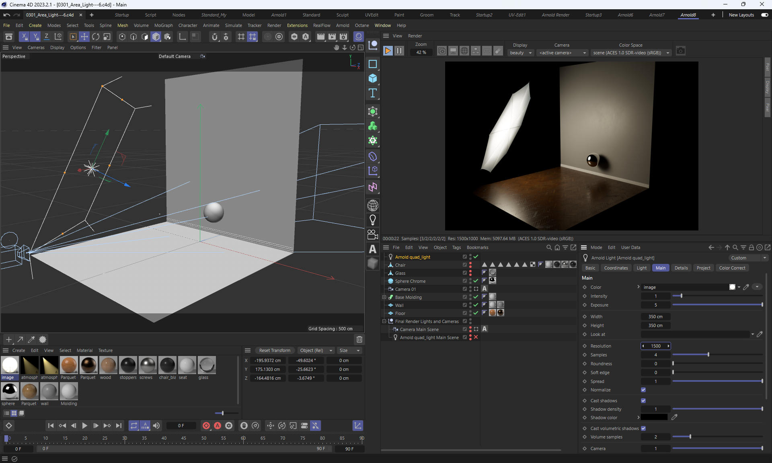This screenshot has width=772, height=463.
Task: Open the MoGraph menu
Action: point(163,25)
